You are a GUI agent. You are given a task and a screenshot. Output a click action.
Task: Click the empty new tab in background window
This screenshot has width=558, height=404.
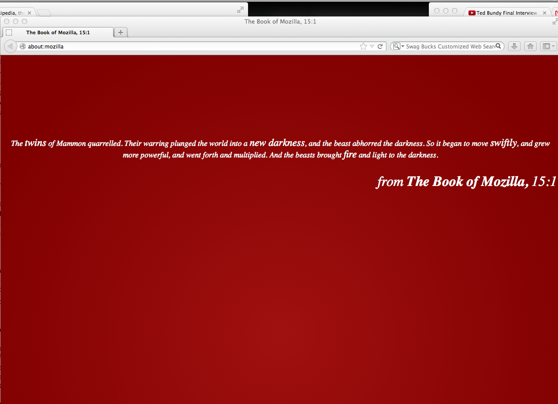tap(44, 13)
